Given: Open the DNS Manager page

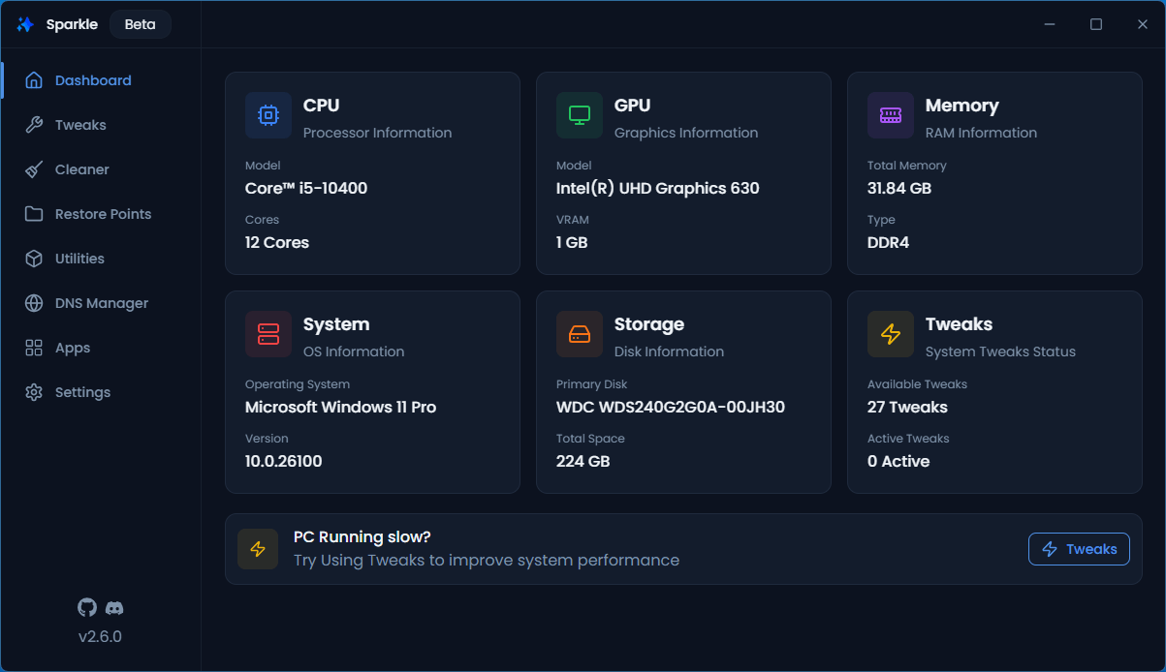Looking at the screenshot, I should tap(101, 303).
